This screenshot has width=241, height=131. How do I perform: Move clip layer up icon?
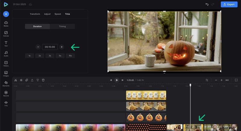32,80
